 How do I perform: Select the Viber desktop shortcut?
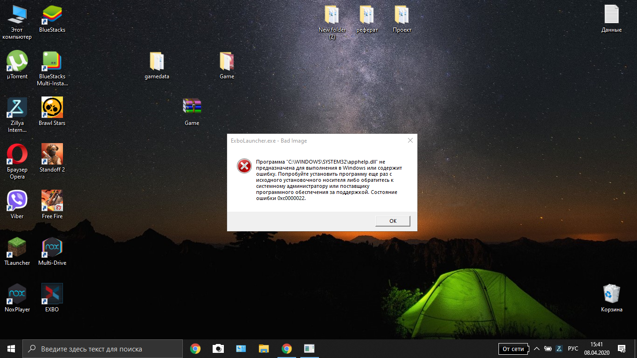pos(17,205)
